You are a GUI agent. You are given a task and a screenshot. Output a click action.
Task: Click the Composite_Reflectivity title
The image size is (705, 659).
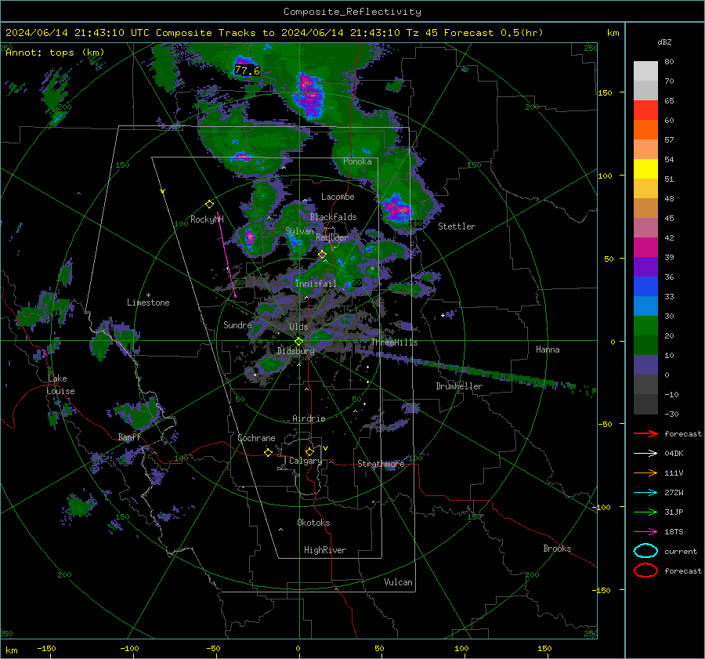(x=352, y=12)
